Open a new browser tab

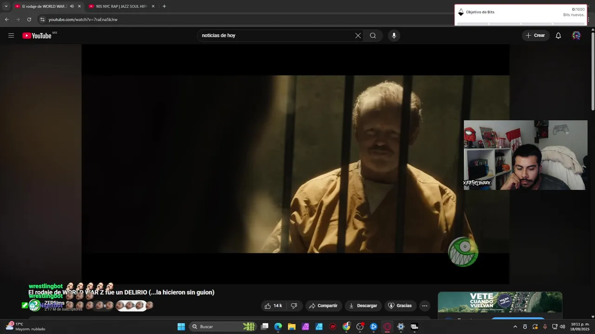[164, 6]
